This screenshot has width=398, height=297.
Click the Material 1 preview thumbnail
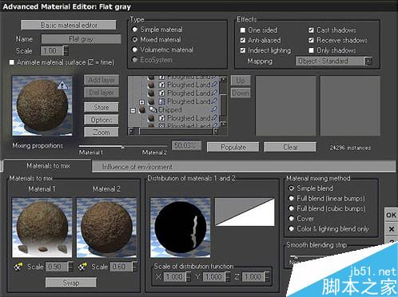(x=42, y=228)
